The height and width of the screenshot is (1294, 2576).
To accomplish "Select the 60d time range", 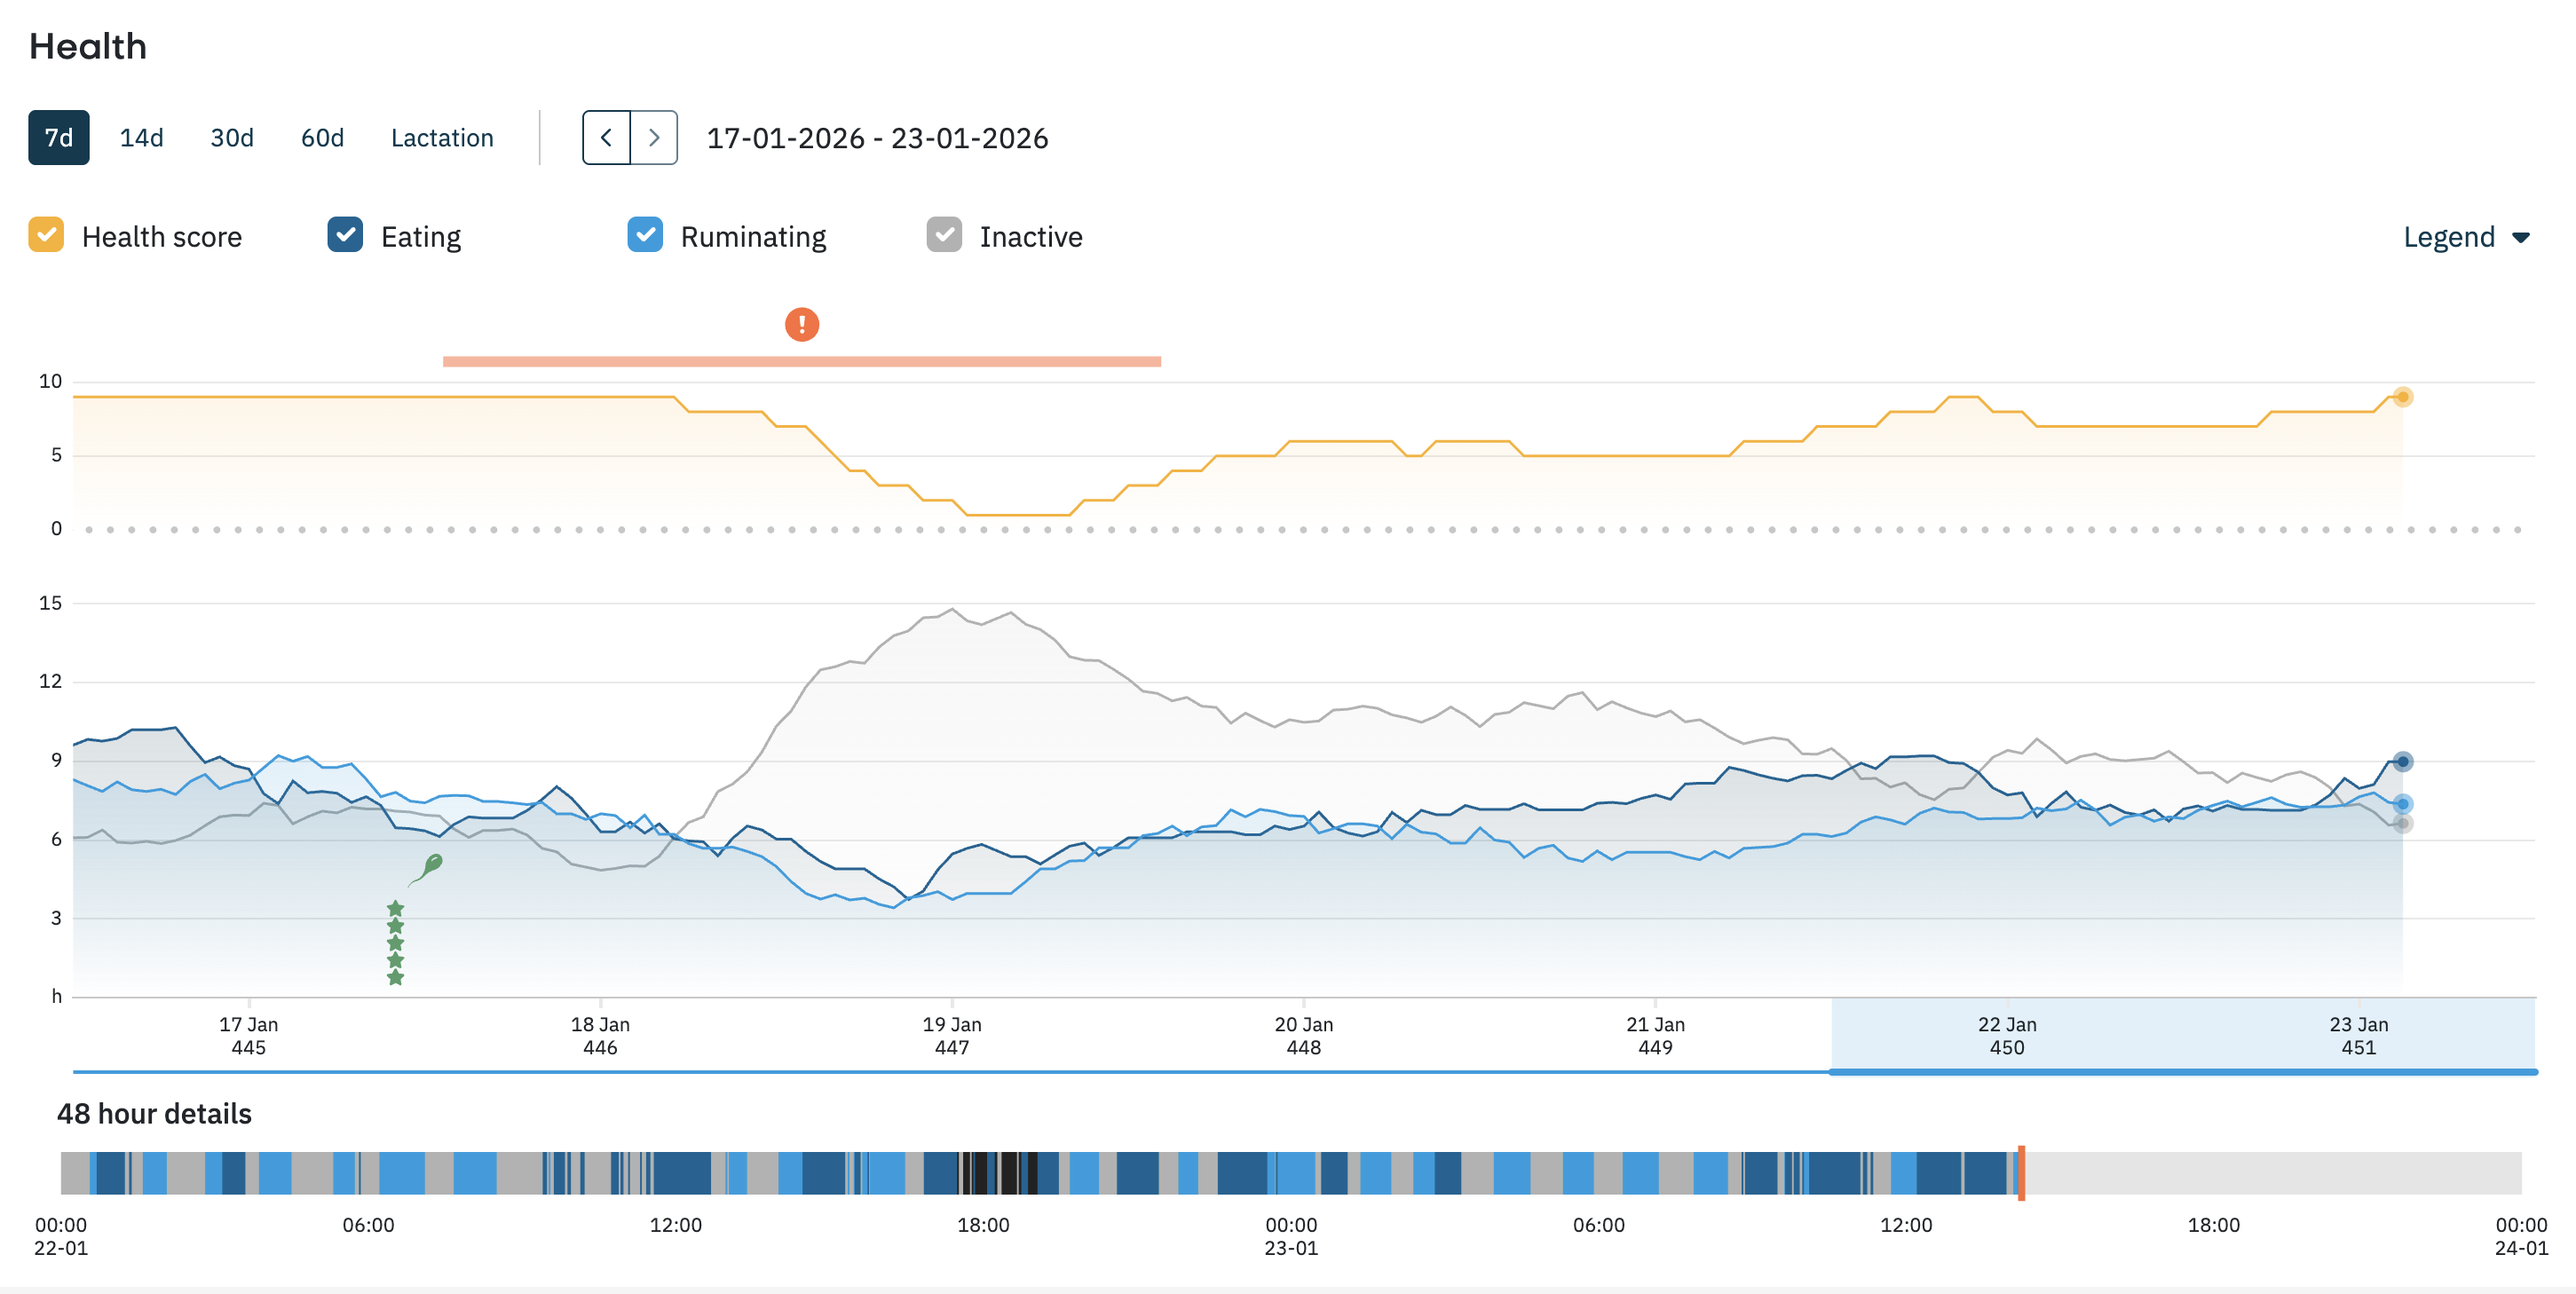I will (x=322, y=138).
